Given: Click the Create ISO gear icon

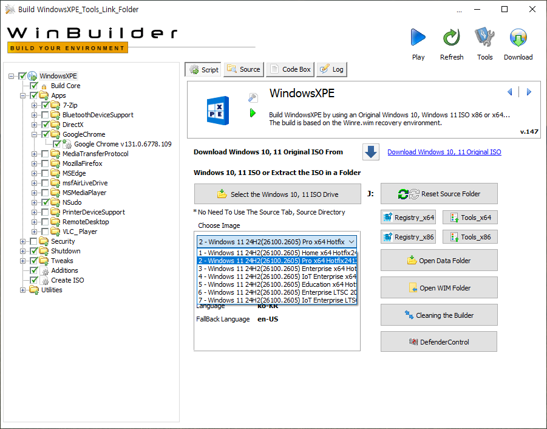Looking at the screenshot, I should click(x=45, y=280).
